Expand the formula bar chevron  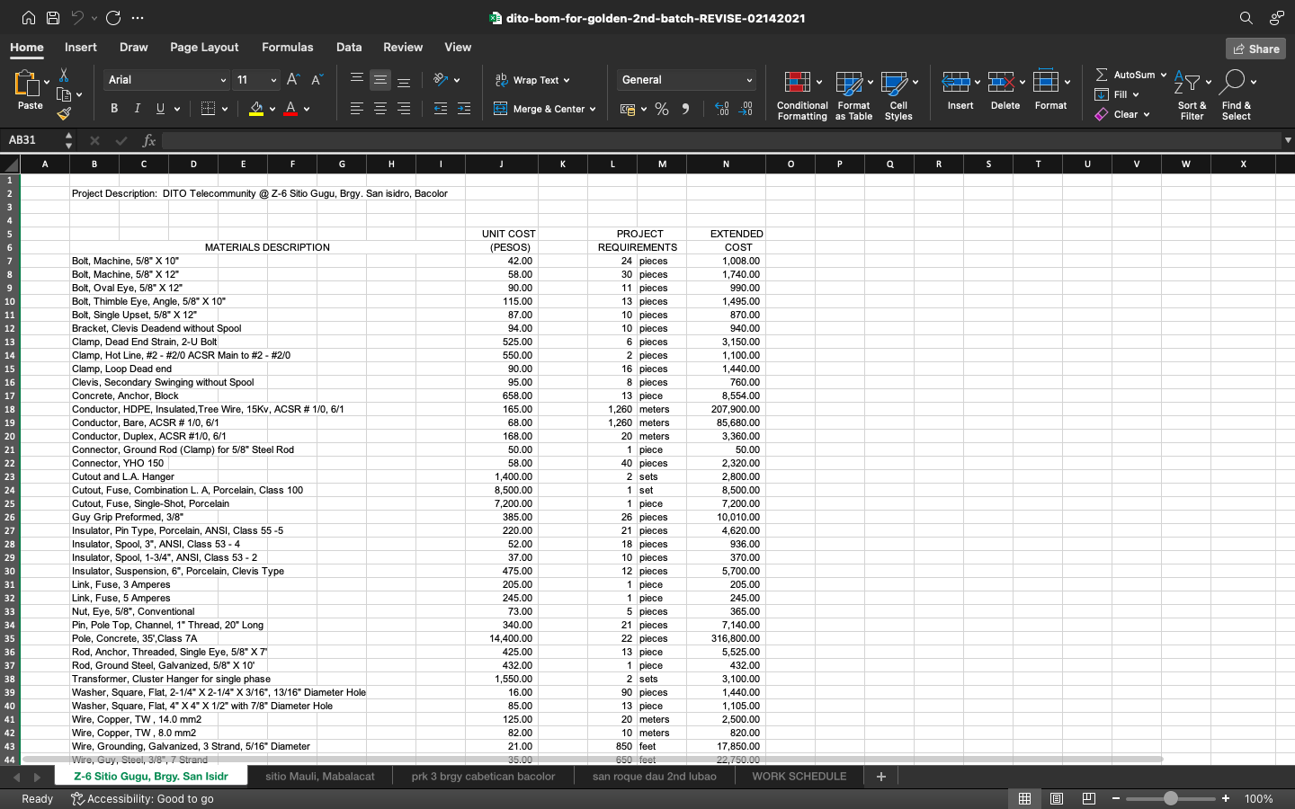(1288, 140)
